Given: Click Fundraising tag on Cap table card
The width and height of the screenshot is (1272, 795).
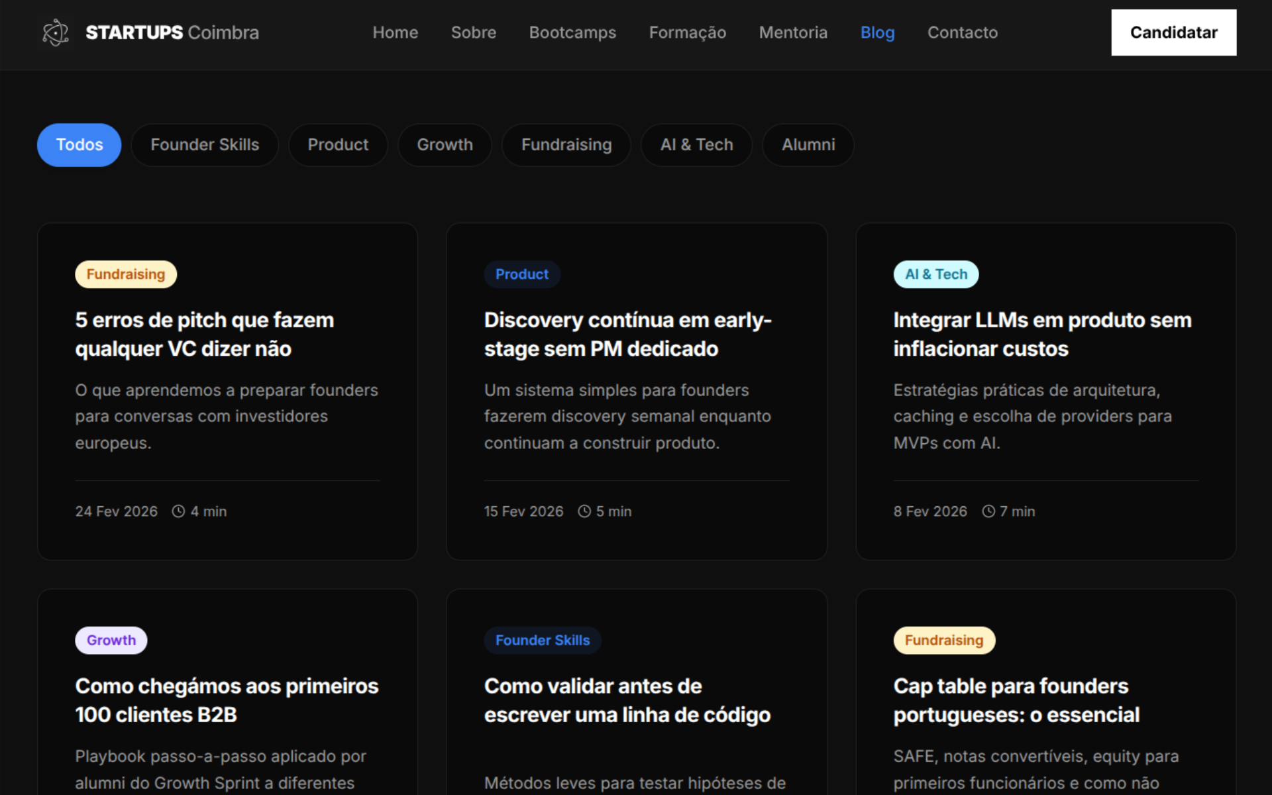Looking at the screenshot, I should point(944,640).
